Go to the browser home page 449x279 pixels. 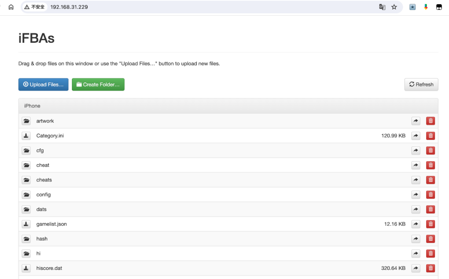click(11, 7)
